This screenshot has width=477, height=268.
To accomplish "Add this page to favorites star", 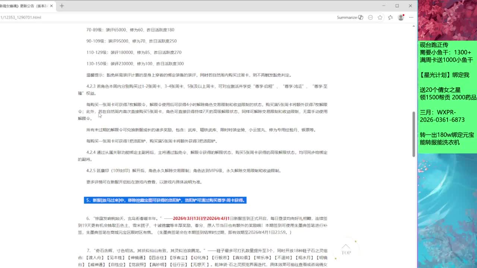I will coord(380,17).
